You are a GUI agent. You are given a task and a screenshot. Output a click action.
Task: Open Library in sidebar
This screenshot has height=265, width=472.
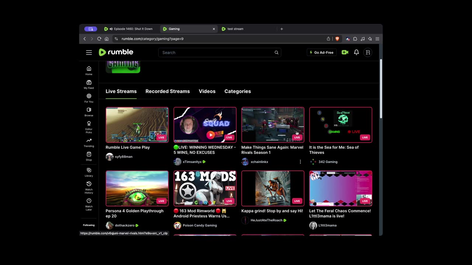pyautogui.click(x=89, y=172)
